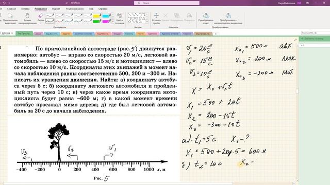Screen dimensions: 330x185
Task: Select the Eraser (Ластик) tool
Action: (41, 16)
